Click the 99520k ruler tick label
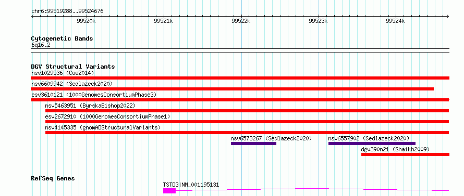The height and width of the screenshot is (196, 464). (x=86, y=21)
